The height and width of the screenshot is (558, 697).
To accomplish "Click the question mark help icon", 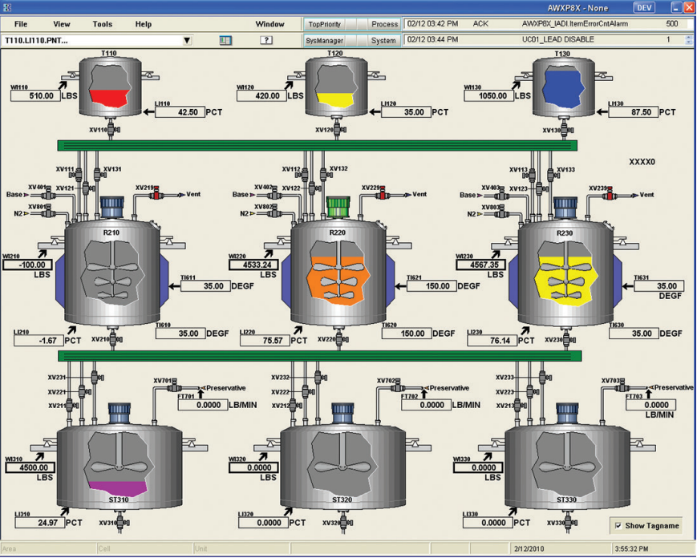I will point(265,40).
